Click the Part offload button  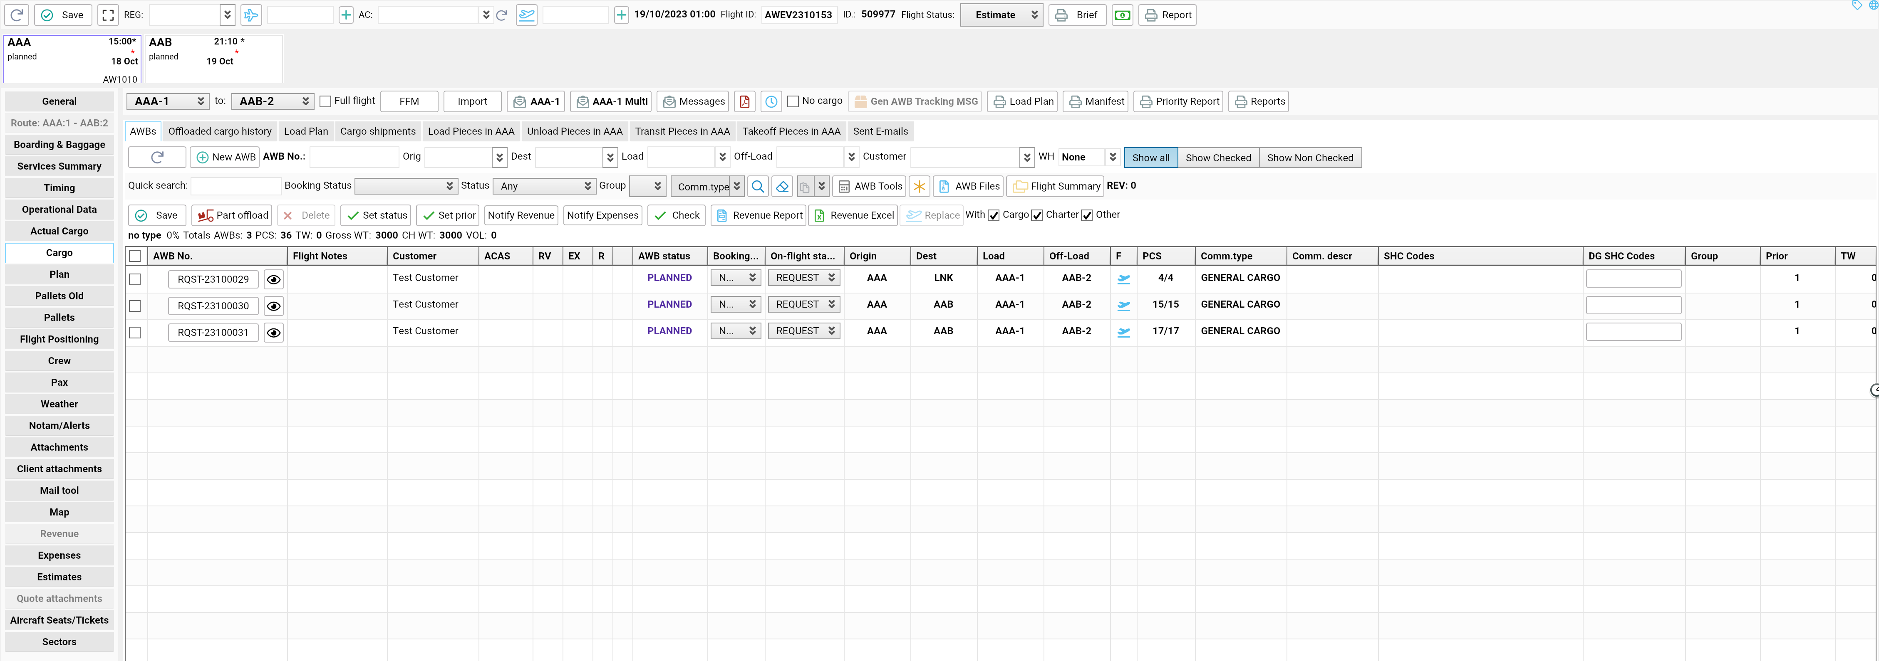click(x=232, y=215)
